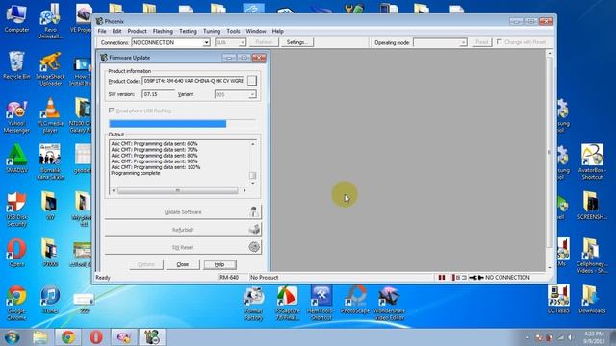The image size is (616, 346).
Task: Click the Refresh button in toolbar
Action: [264, 42]
